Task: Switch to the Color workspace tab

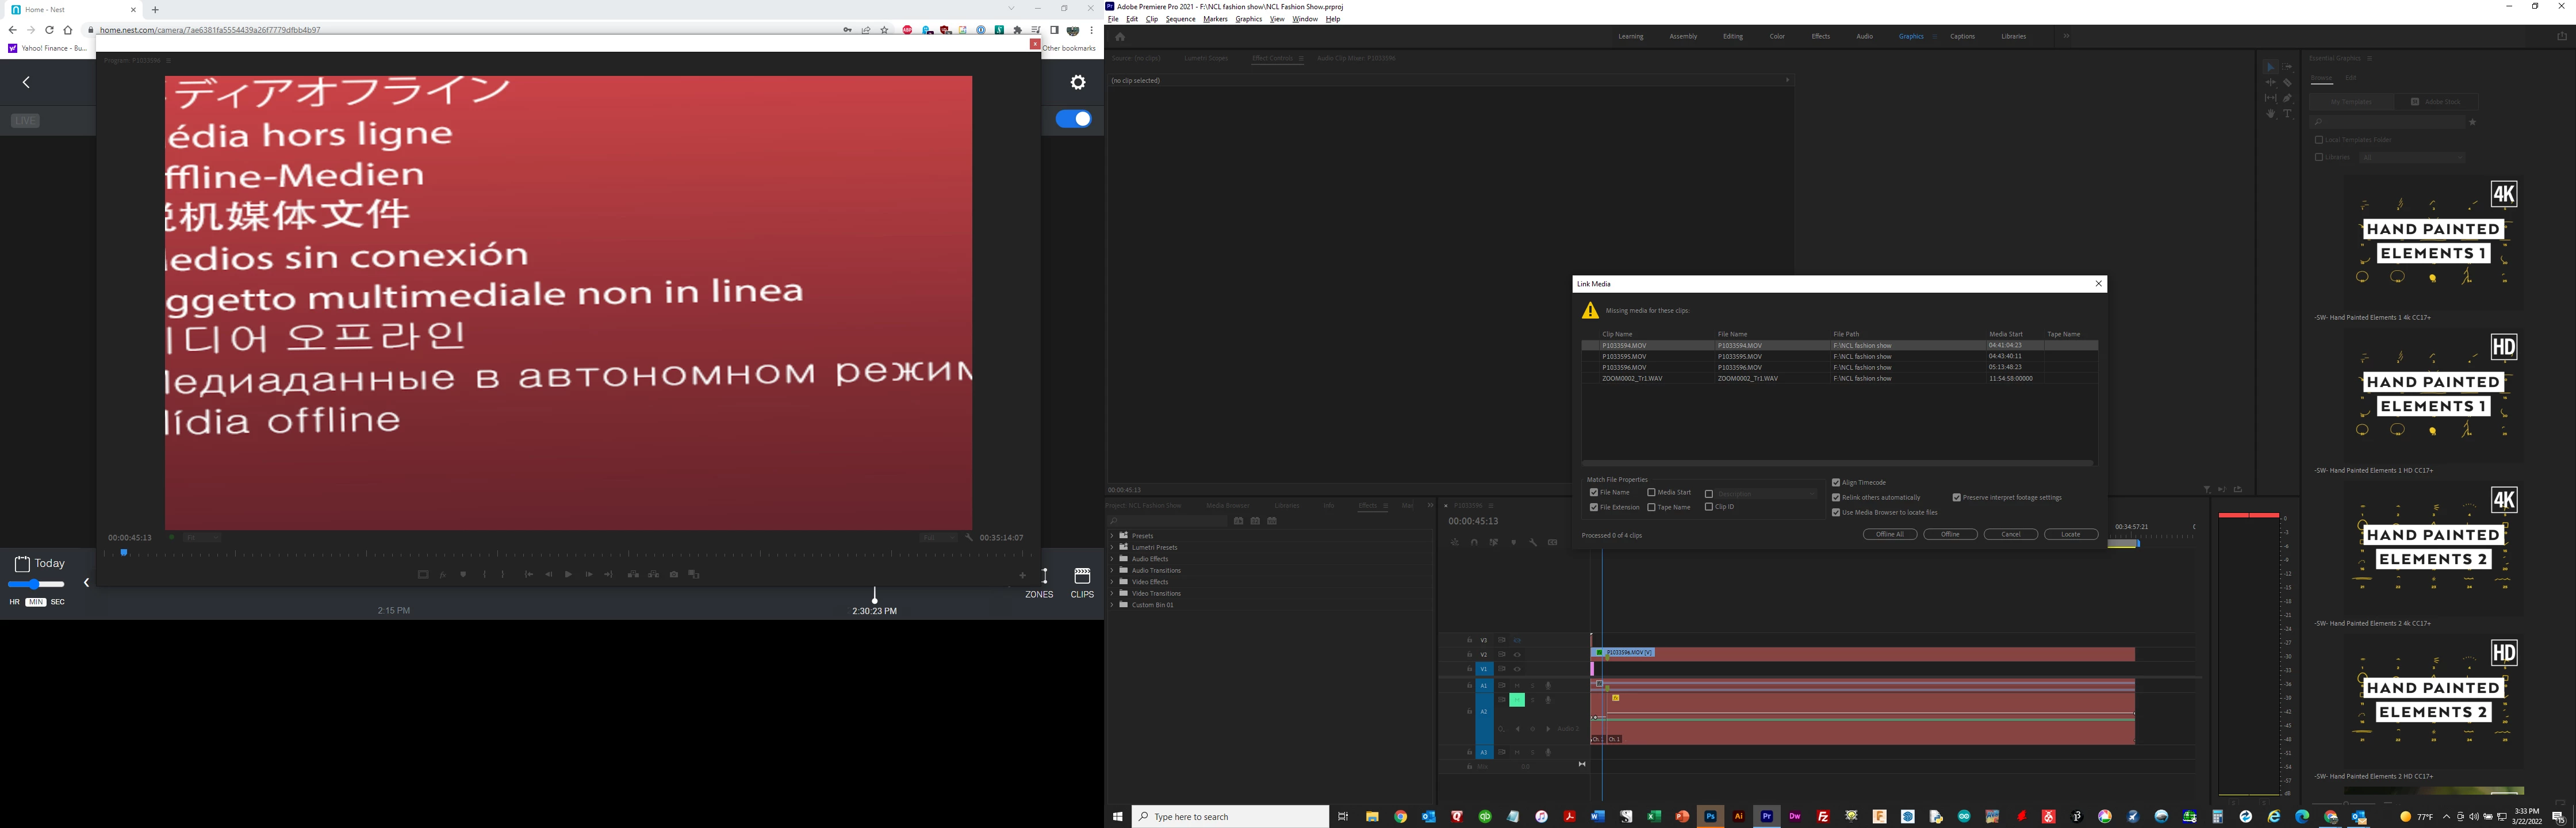Action: 1776,36
